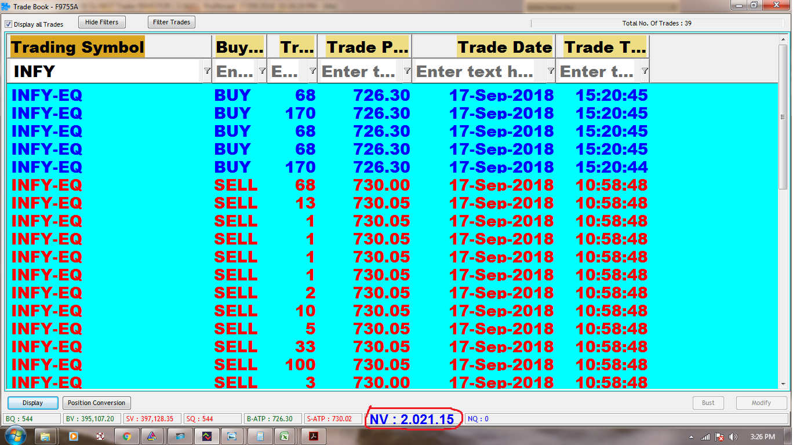Click the NV : 2,021.15 net value field
This screenshot has height=445, width=800.
point(413,419)
